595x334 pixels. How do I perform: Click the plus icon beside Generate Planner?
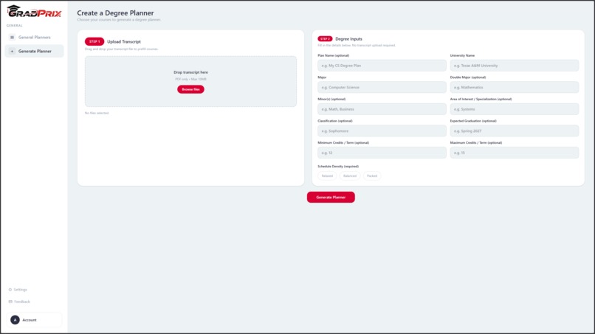coord(12,51)
